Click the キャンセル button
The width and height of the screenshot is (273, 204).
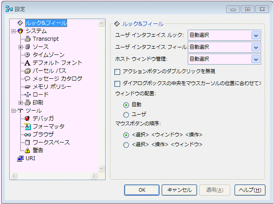tap(179, 190)
